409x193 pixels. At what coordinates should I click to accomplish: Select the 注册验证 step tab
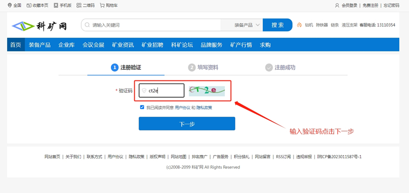coord(126,68)
